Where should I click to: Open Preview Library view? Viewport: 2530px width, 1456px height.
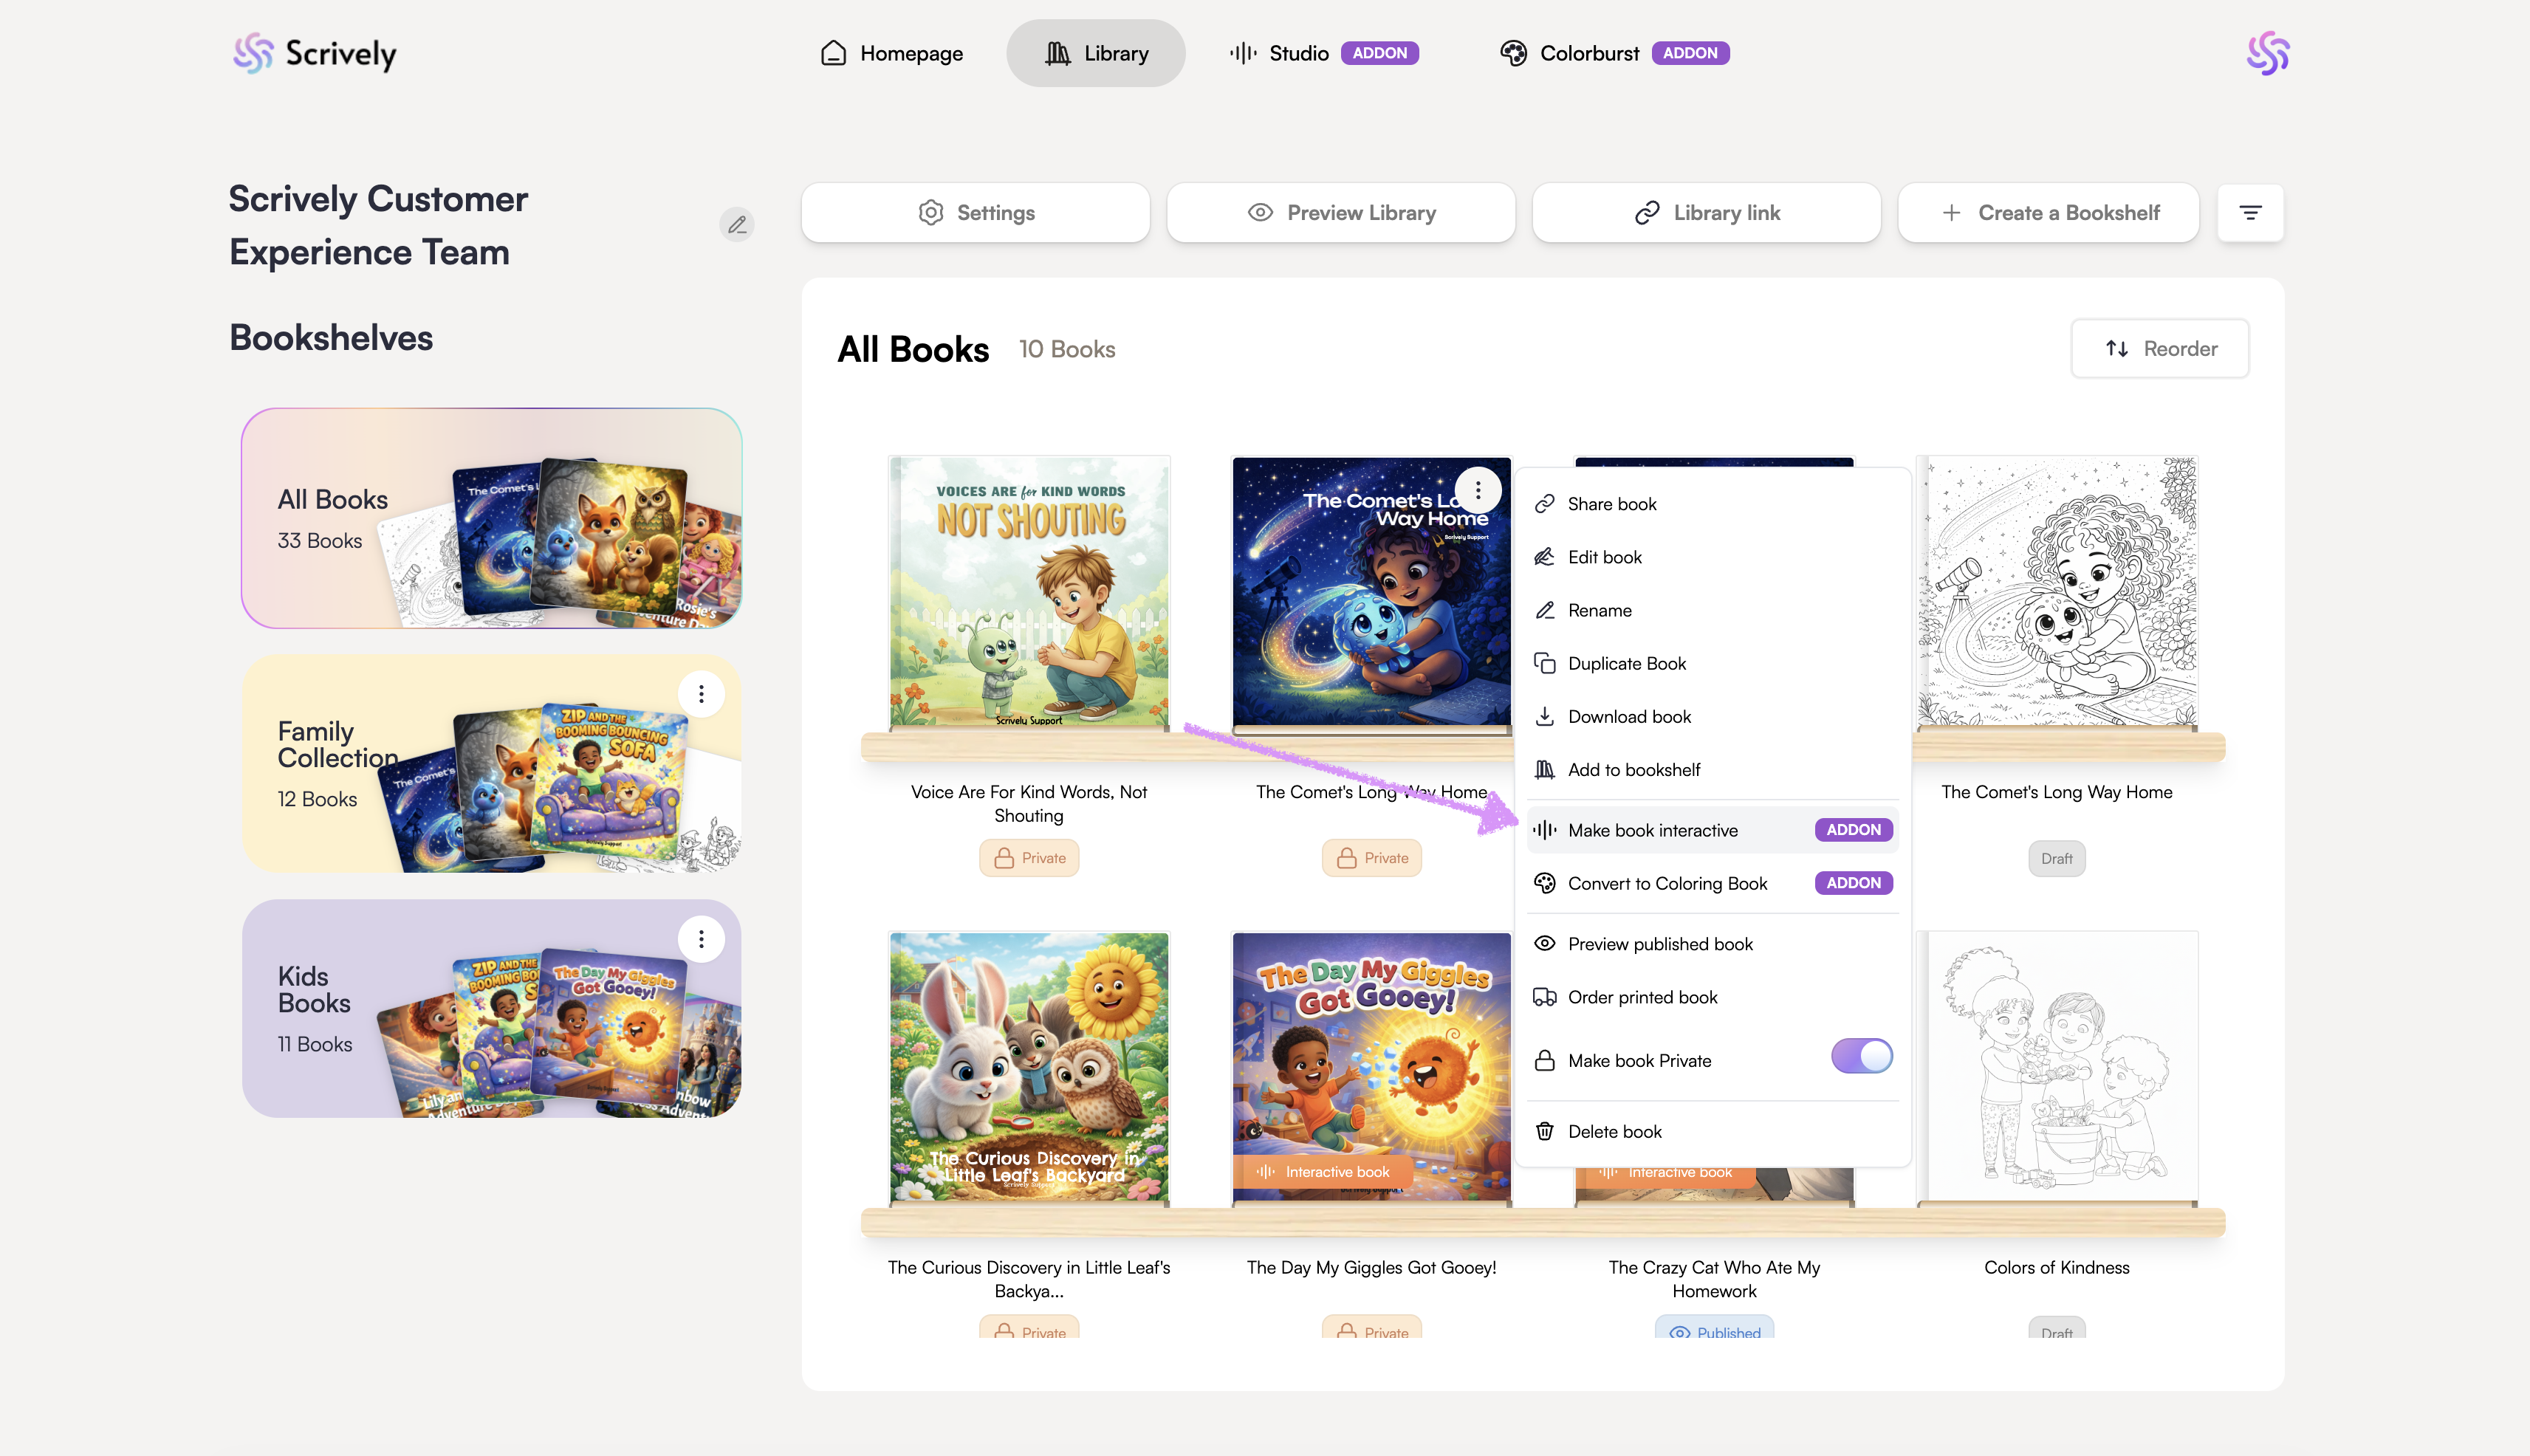tap(1340, 213)
